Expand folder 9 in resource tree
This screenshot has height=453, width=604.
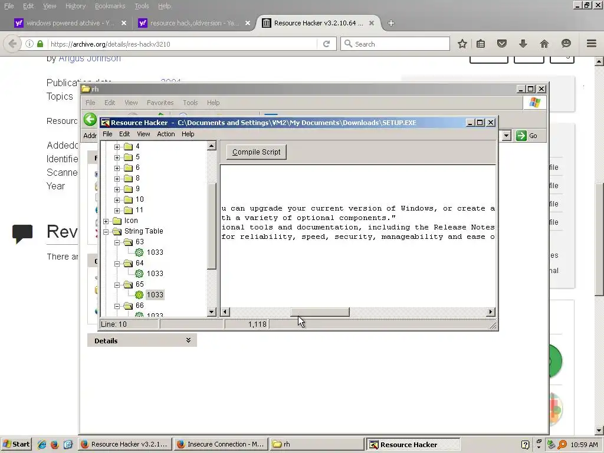tap(117, 189)
